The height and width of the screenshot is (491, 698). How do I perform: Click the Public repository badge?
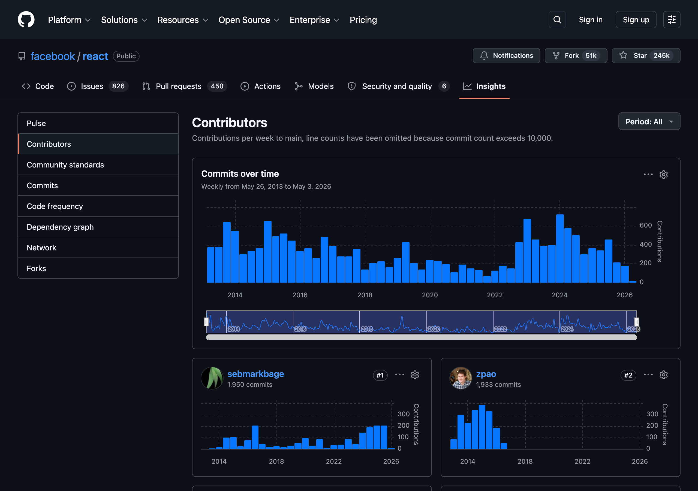click(x=126, y=56)
